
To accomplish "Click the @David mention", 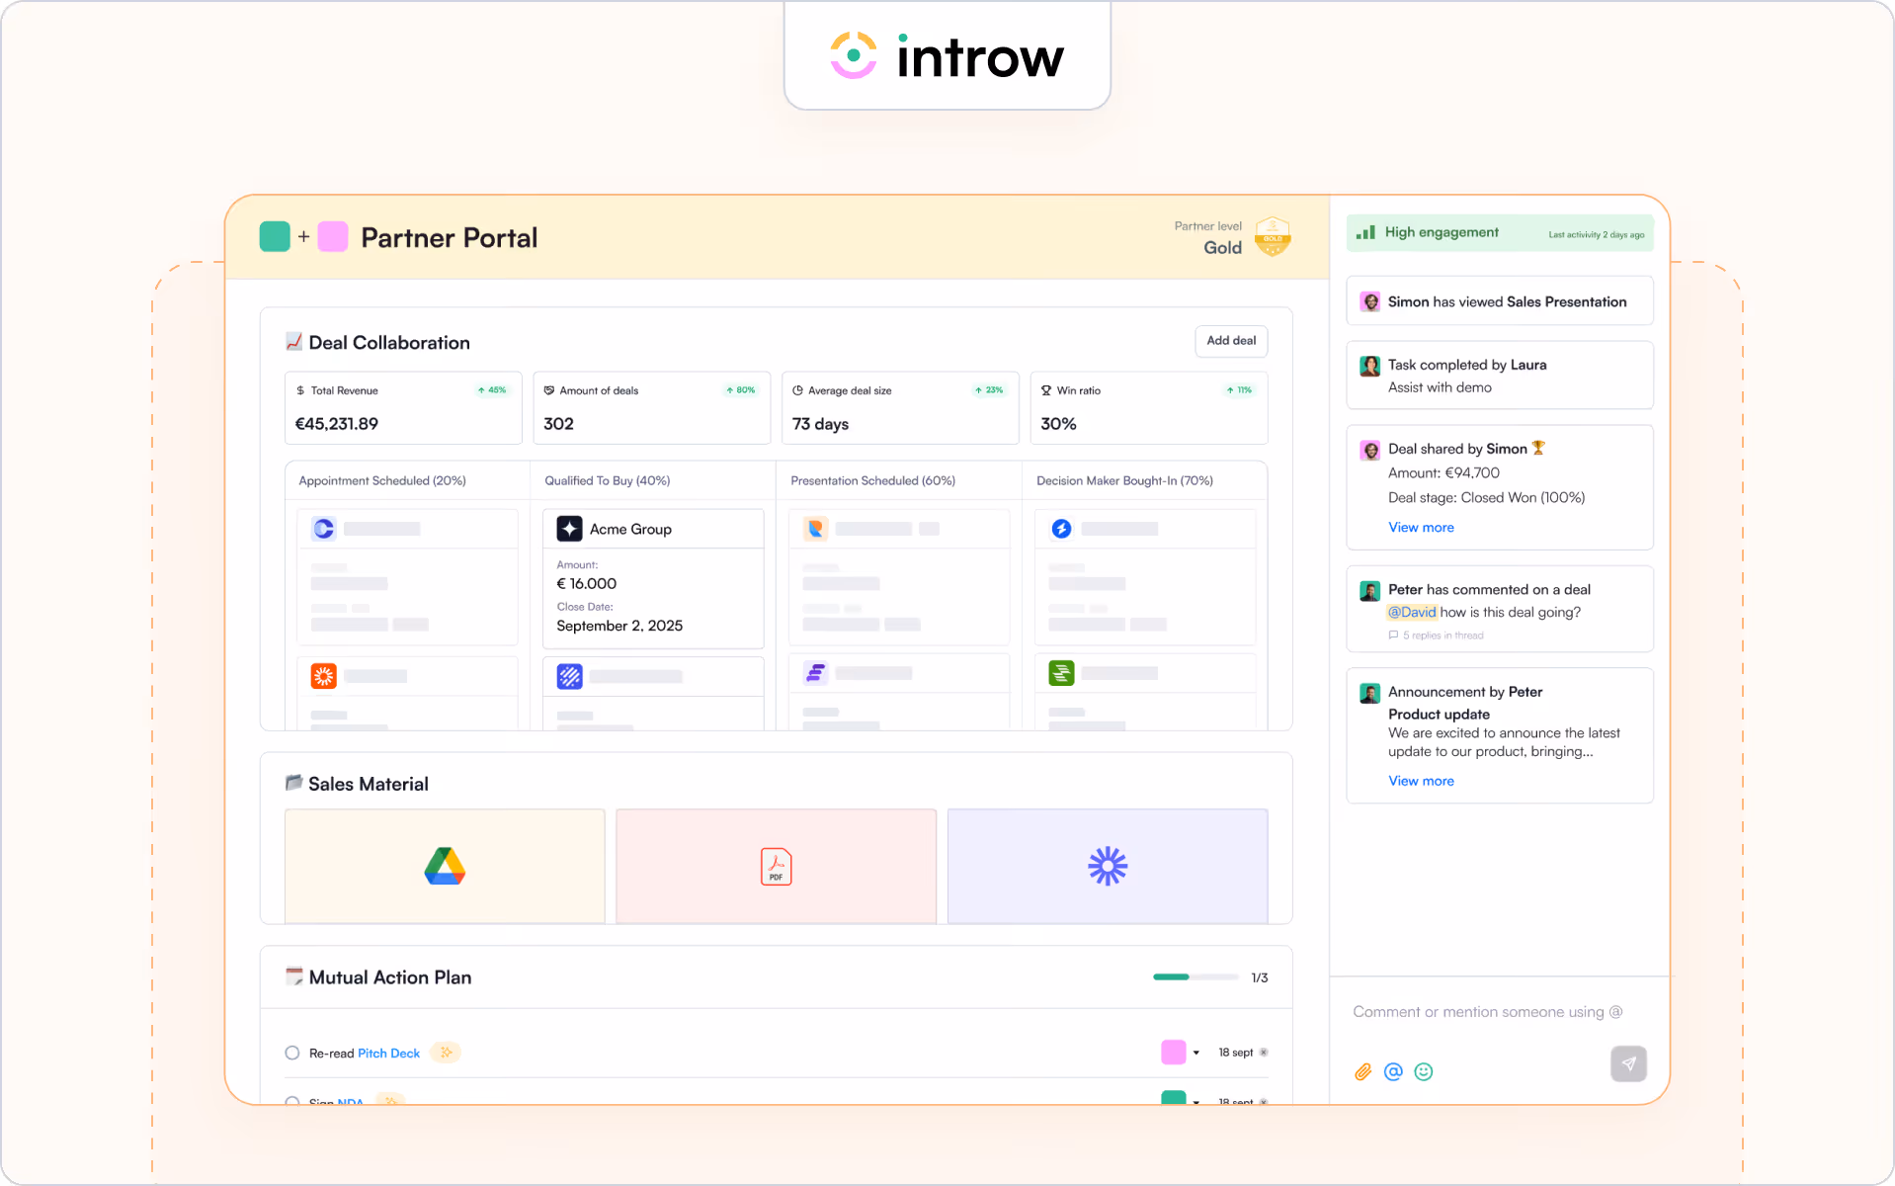I will point(1412,612).
